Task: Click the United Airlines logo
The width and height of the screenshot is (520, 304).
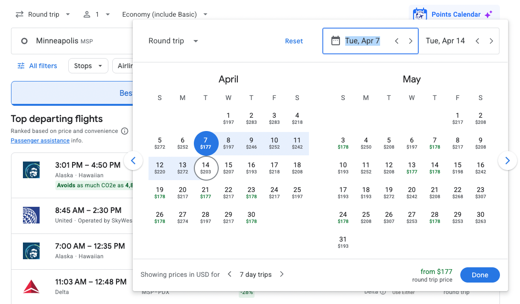Action: 31,215
